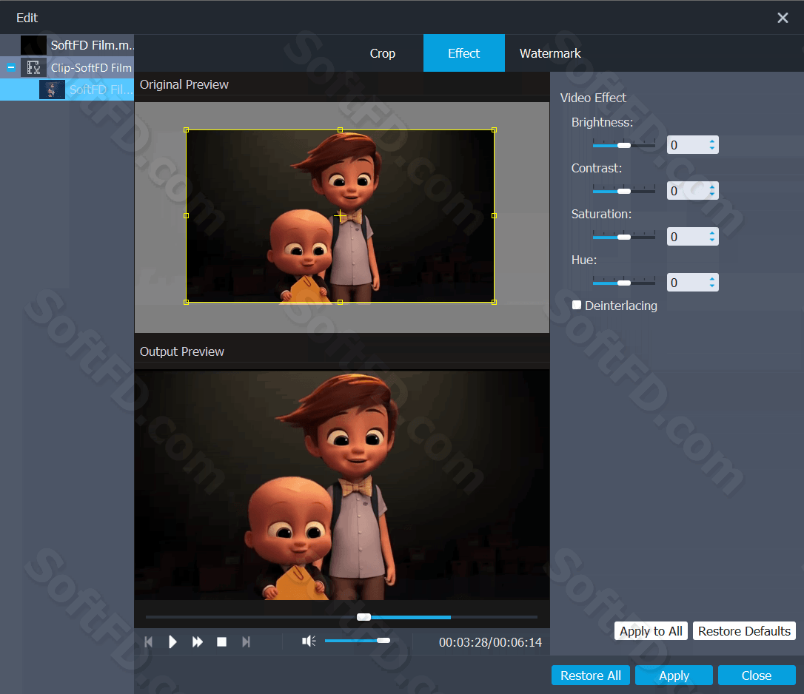Click the top-center crop handle
Viewport: 804px width, 694px height.
(x=340, y=130)
